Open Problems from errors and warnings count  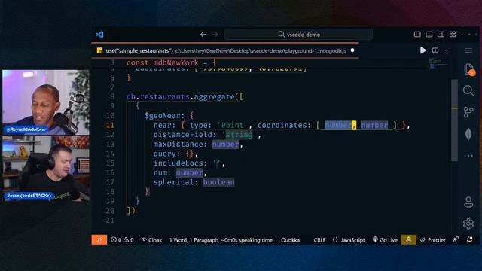pyautogui.click(x=122, y=239)
